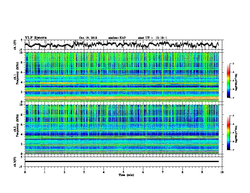
Task: Click the "ch.1(V)" vertical axis label
Action: pyautogui.click(x=15, y=45)
